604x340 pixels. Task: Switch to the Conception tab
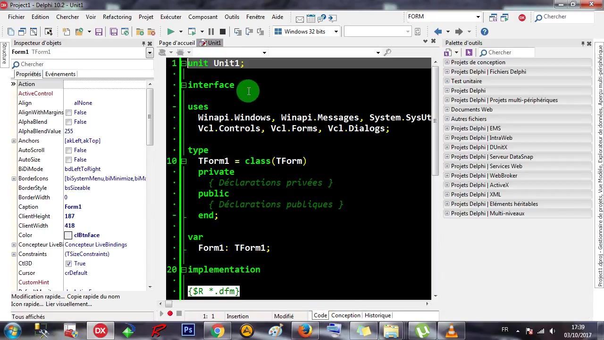(x=346, y=315)
